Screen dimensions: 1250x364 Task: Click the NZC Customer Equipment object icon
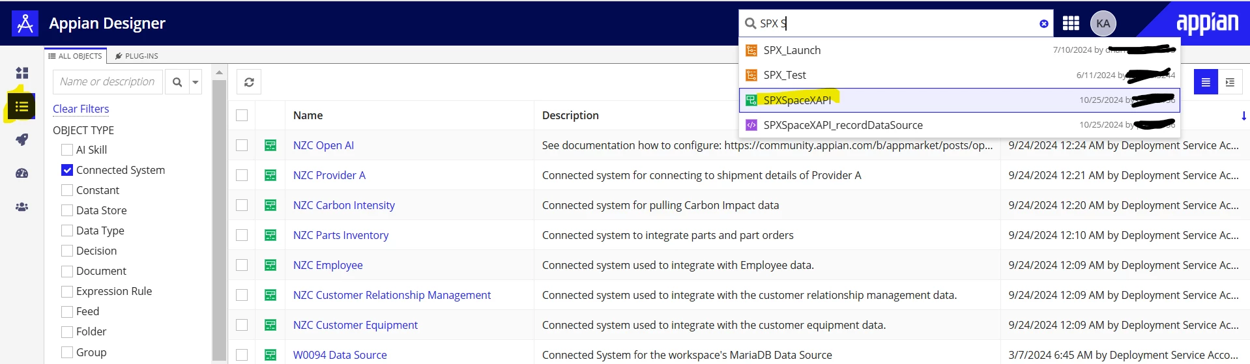click(x=270, y=325)
